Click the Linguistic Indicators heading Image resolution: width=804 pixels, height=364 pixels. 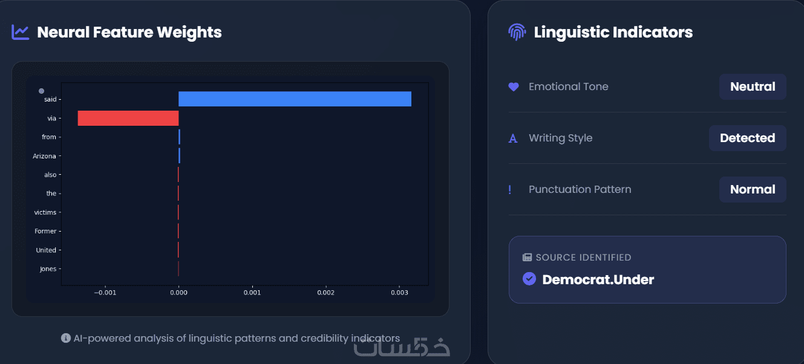click(613, 32)
